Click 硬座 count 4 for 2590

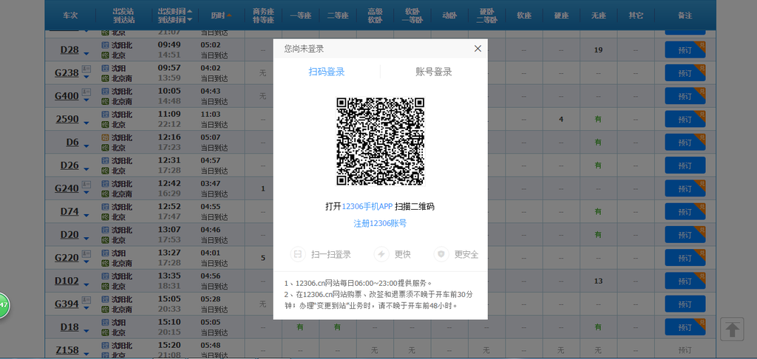560,119
